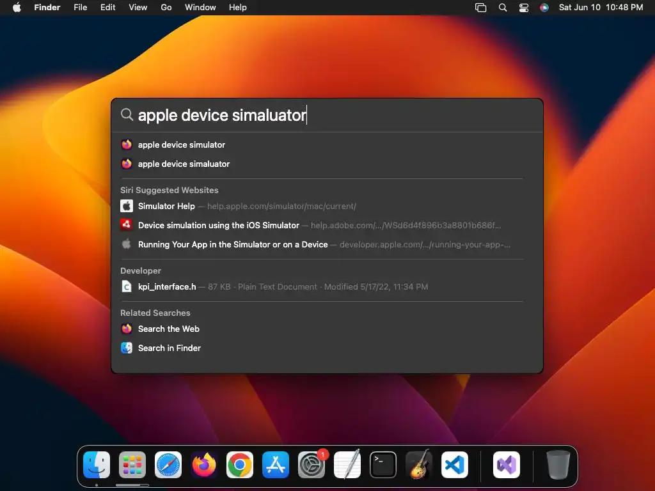The width and height of the screenshot is (655, 491).
Task: Launch Siri from the menu bar
Action: point(544,8)
